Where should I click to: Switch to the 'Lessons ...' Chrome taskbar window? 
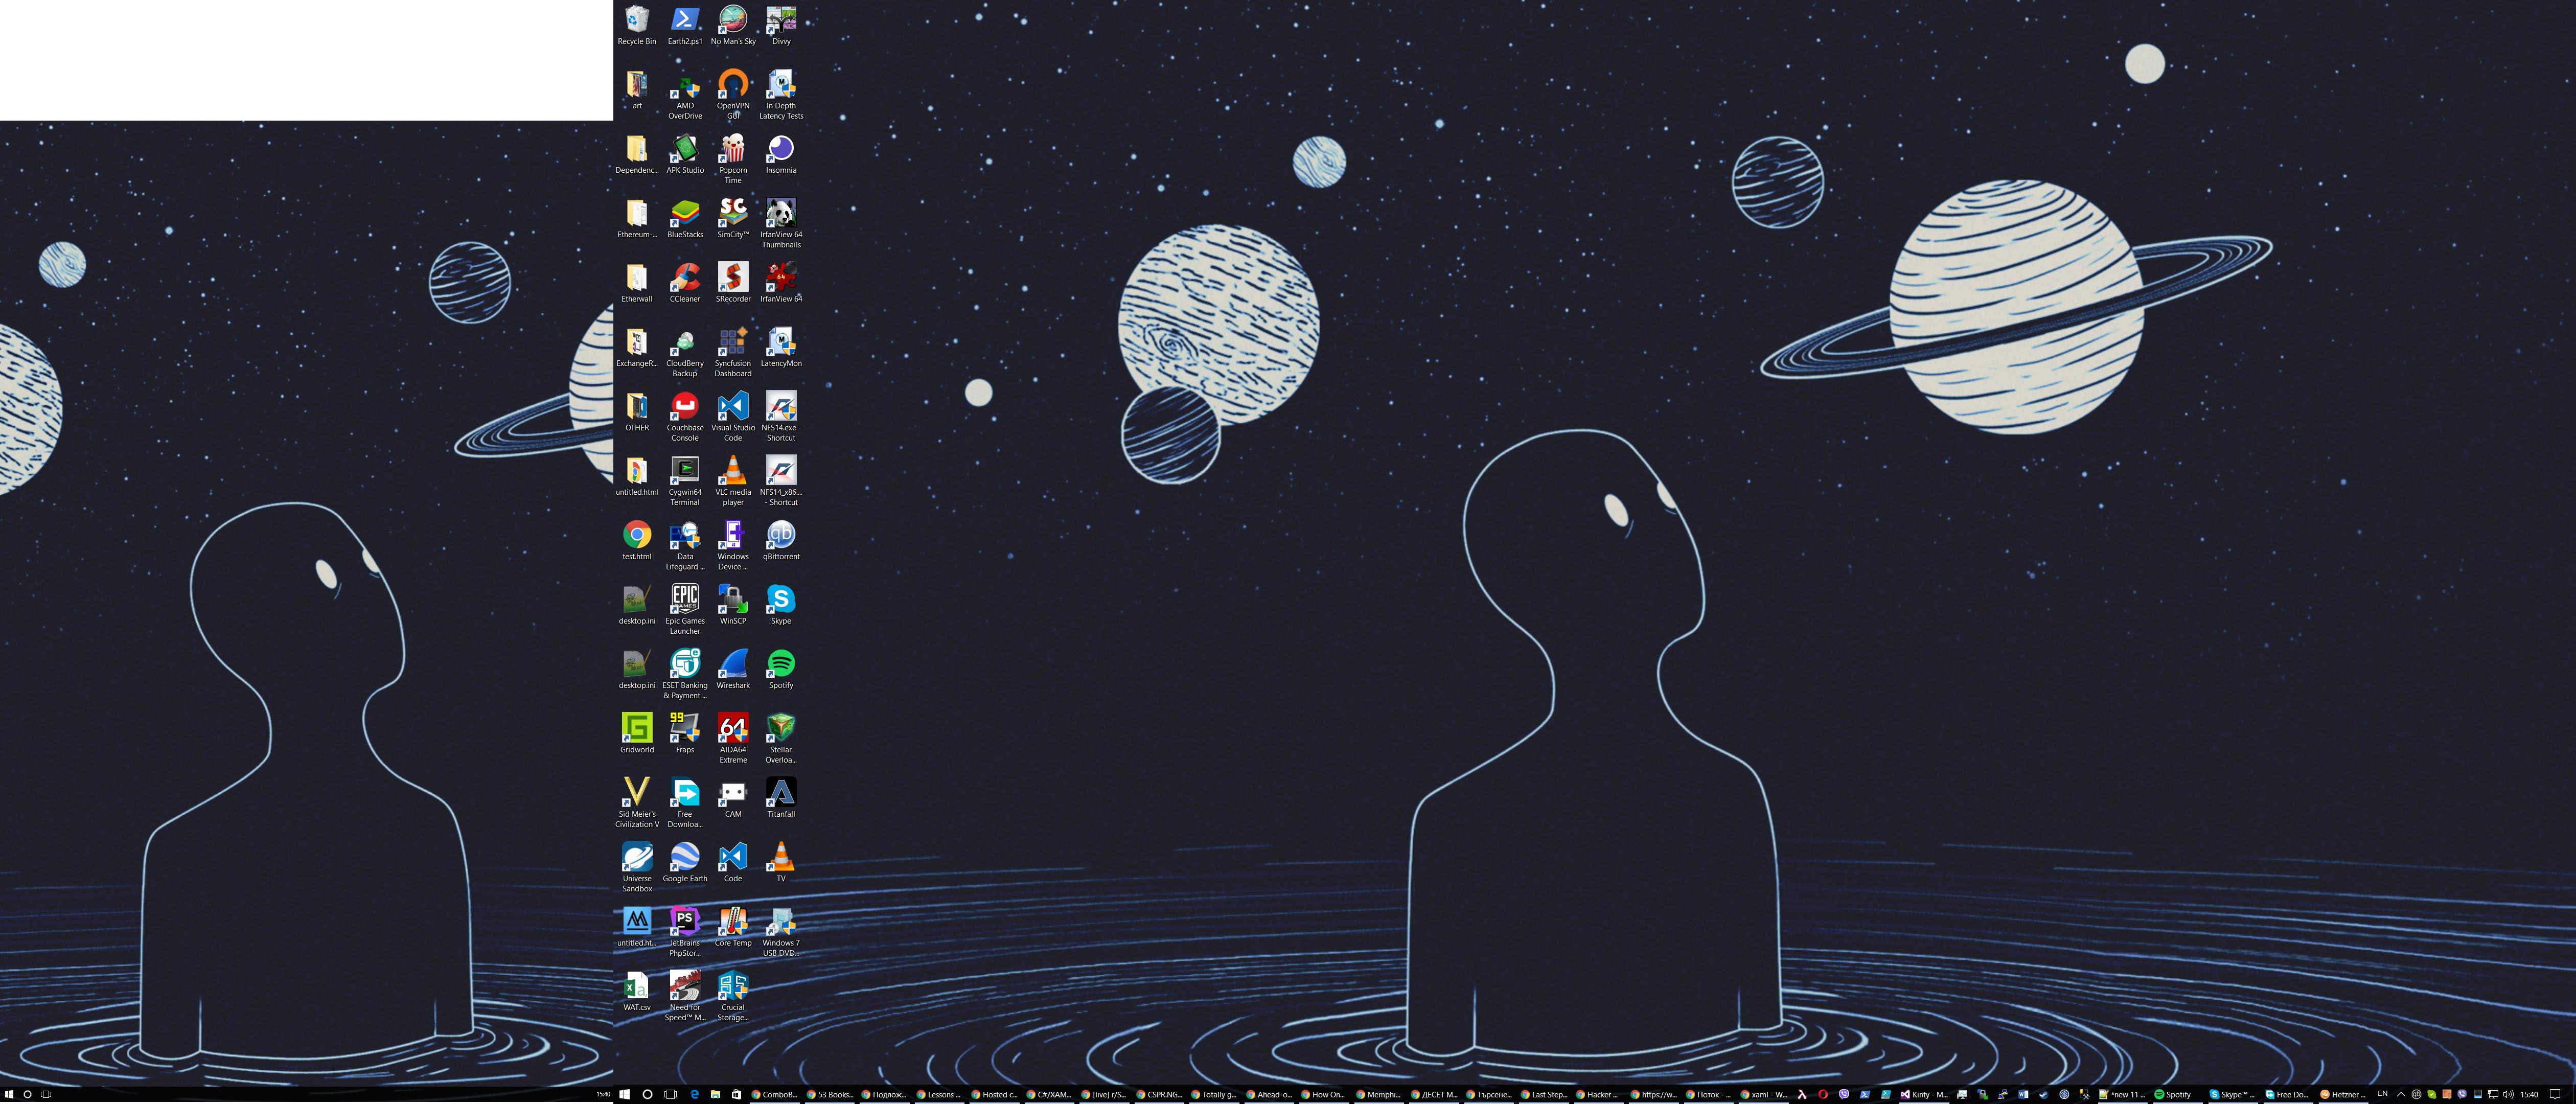940,1094
